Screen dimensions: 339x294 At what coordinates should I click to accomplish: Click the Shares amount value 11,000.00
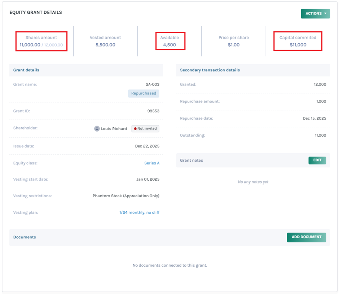30,45
